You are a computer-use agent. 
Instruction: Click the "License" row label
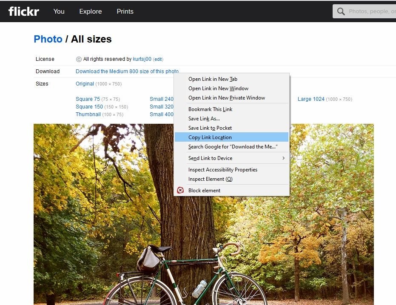pos(45,59)
